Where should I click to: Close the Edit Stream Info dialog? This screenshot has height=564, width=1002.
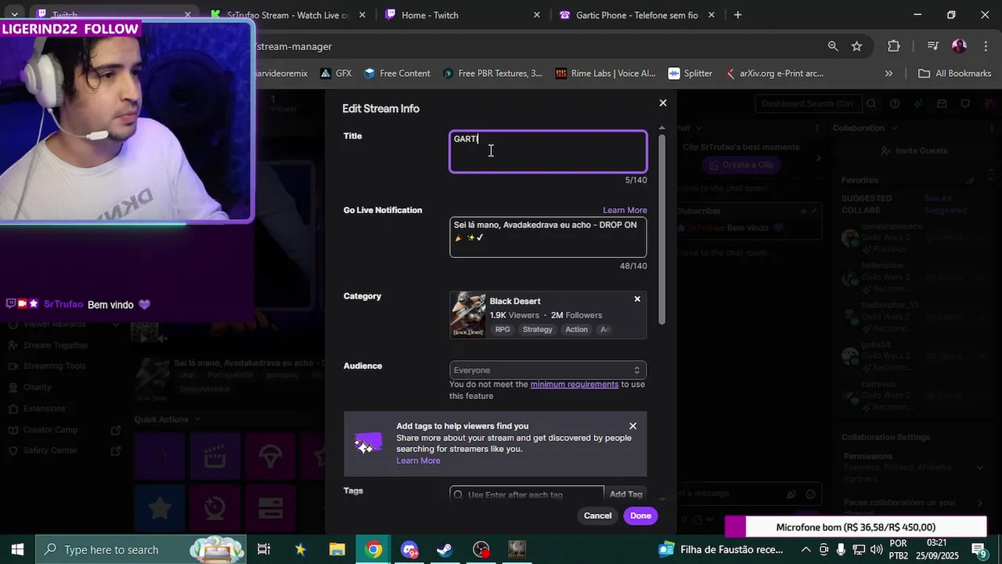tap(663, 103)
